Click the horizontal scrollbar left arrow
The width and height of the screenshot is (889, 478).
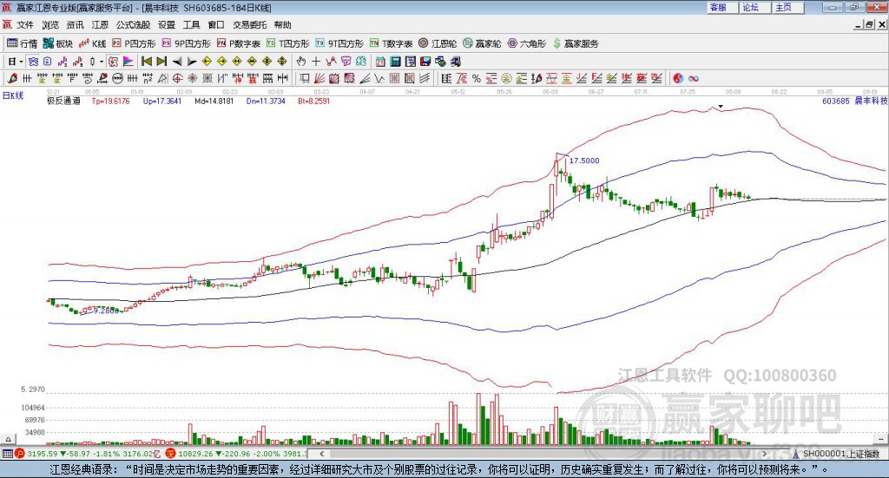(321, 454)
